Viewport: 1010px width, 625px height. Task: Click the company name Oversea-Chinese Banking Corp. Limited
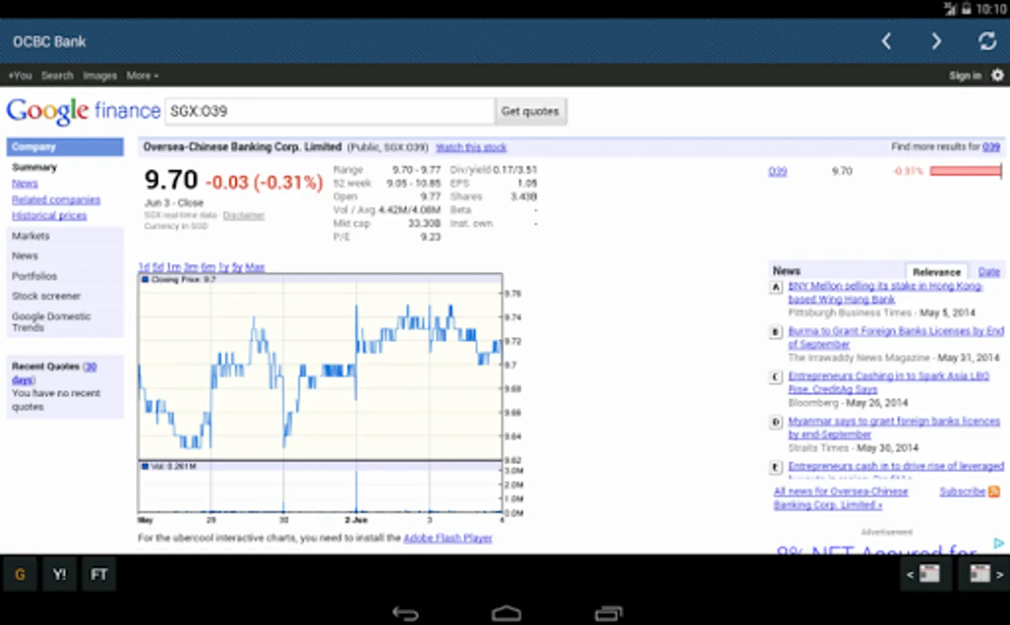tap(242, 147)
